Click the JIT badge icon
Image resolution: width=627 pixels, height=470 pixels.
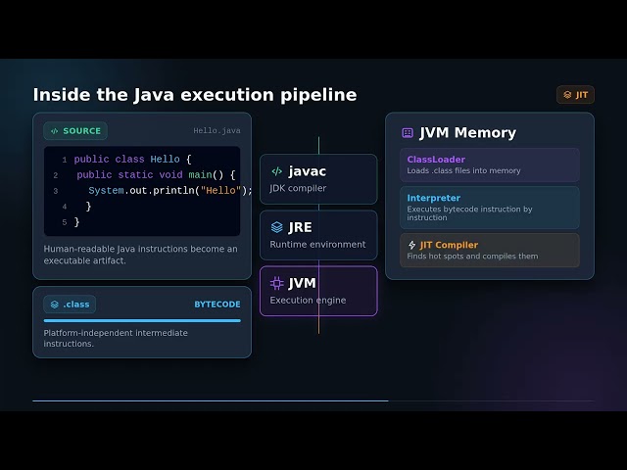pos(567,95)
